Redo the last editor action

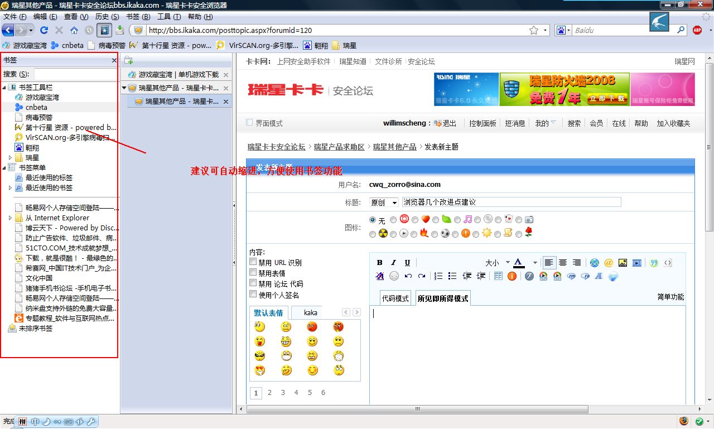click(422, 276)
